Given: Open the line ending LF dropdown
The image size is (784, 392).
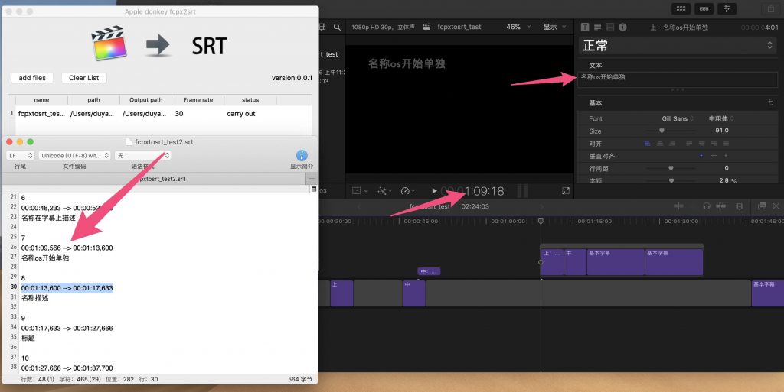Looking at the screenshot, I should click(x=21, y=156).
